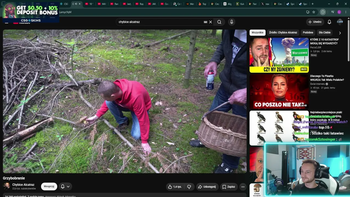This screenshot has height=197, width=350.
Task: Save the video with Zapisz
Action: [x=229, y=187]
